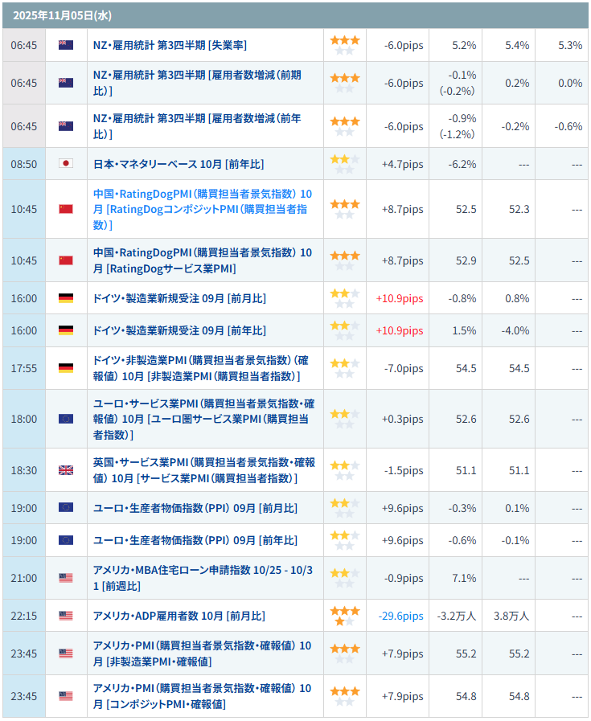Click the -29.6pips value for ADP雇用者数
The width and height of the screenshot is (591, 721).
[x=400, y=616]
